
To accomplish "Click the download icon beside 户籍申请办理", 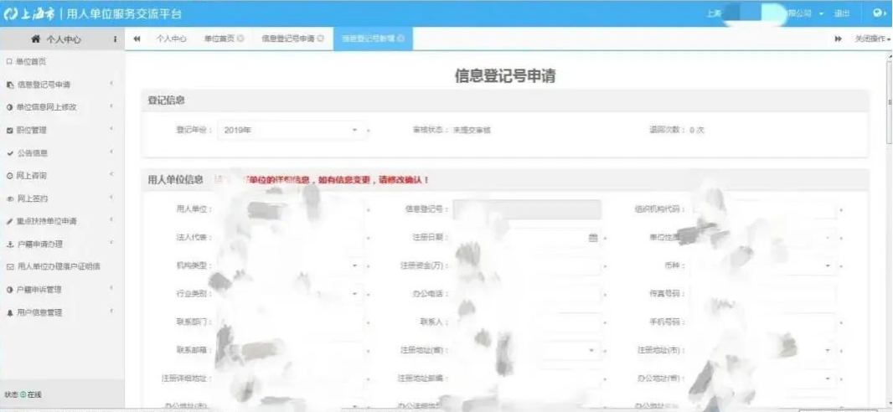I will point(9,245).
